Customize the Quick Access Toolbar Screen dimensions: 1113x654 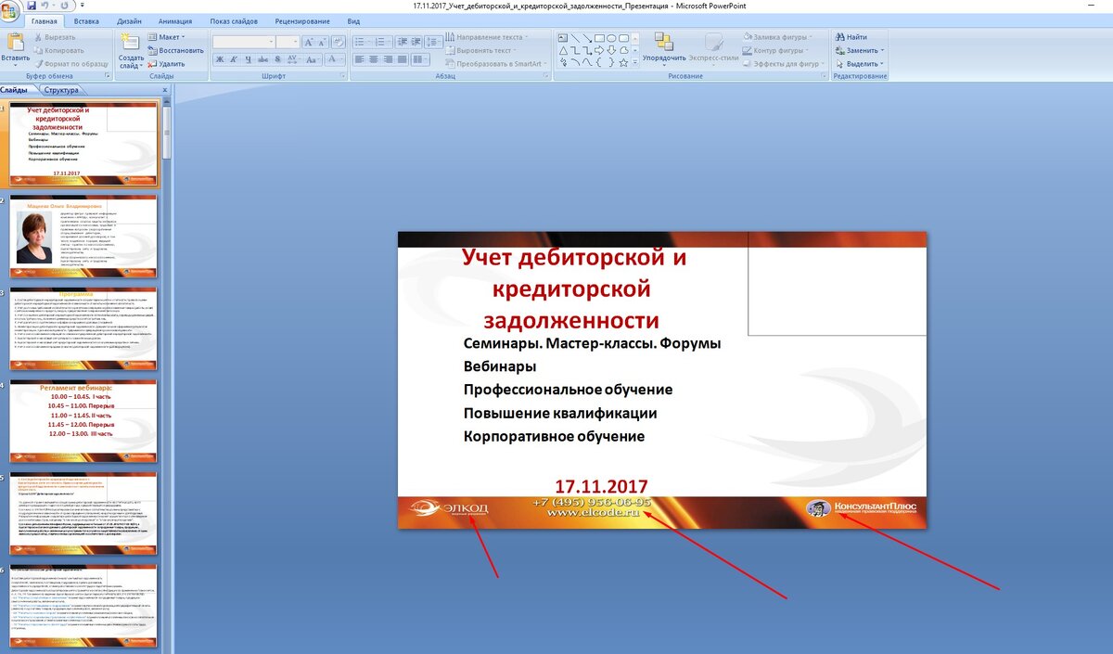pyautogui.click(x=83, y=6)
